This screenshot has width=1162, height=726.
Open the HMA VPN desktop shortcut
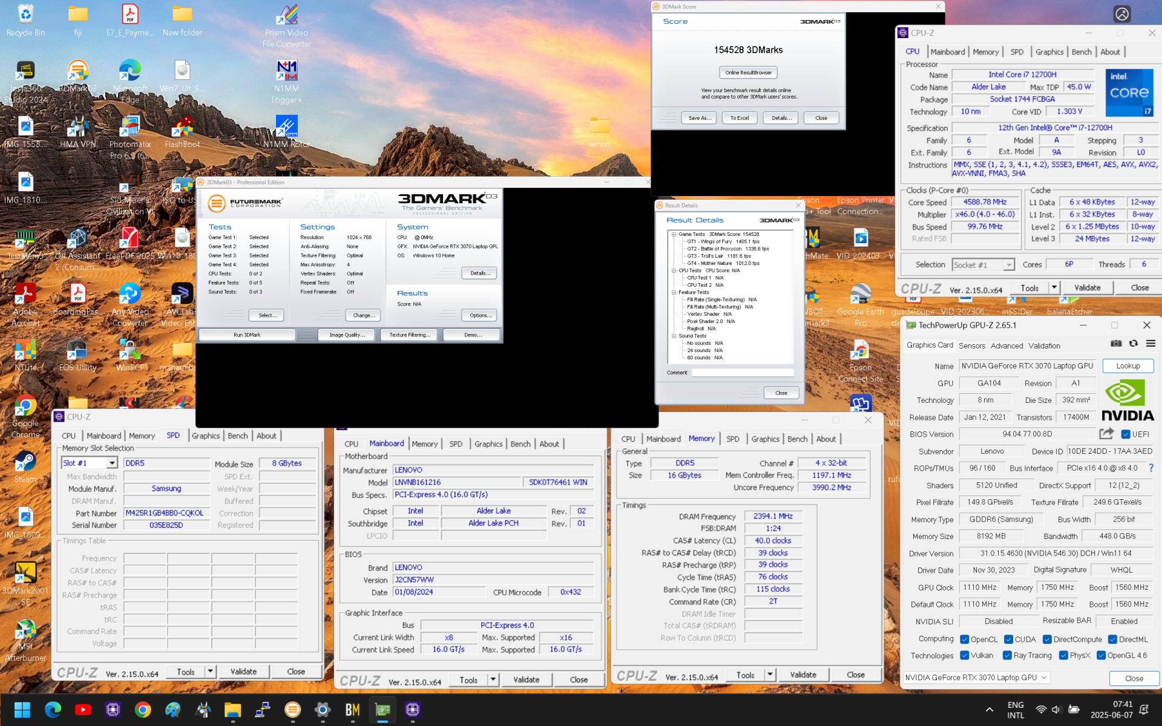(77, 132)
